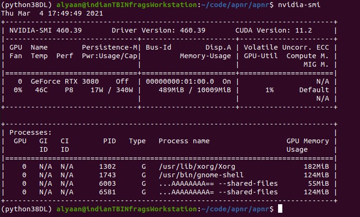Click the /usr/bin/gnome-shell process name
This screenshot has width=360, height=217.
201,175
